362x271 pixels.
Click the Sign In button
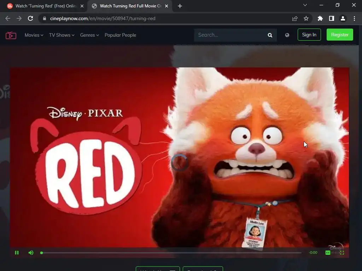click(x=309, y=35)
